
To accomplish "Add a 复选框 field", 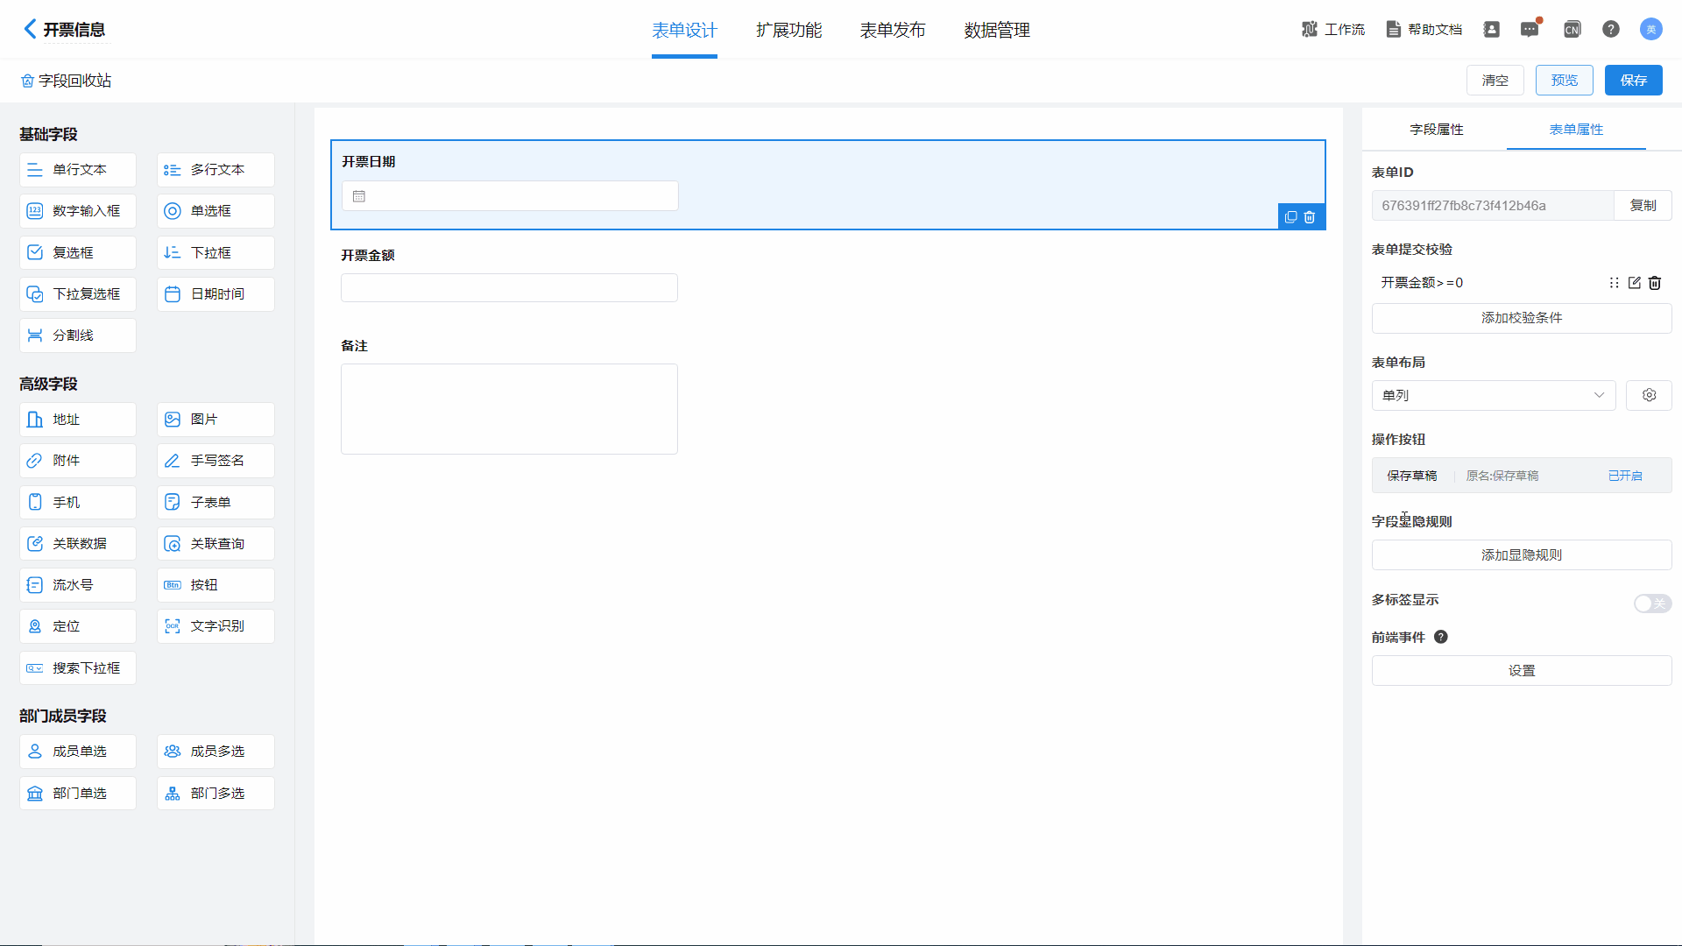I will pos(78,252).
